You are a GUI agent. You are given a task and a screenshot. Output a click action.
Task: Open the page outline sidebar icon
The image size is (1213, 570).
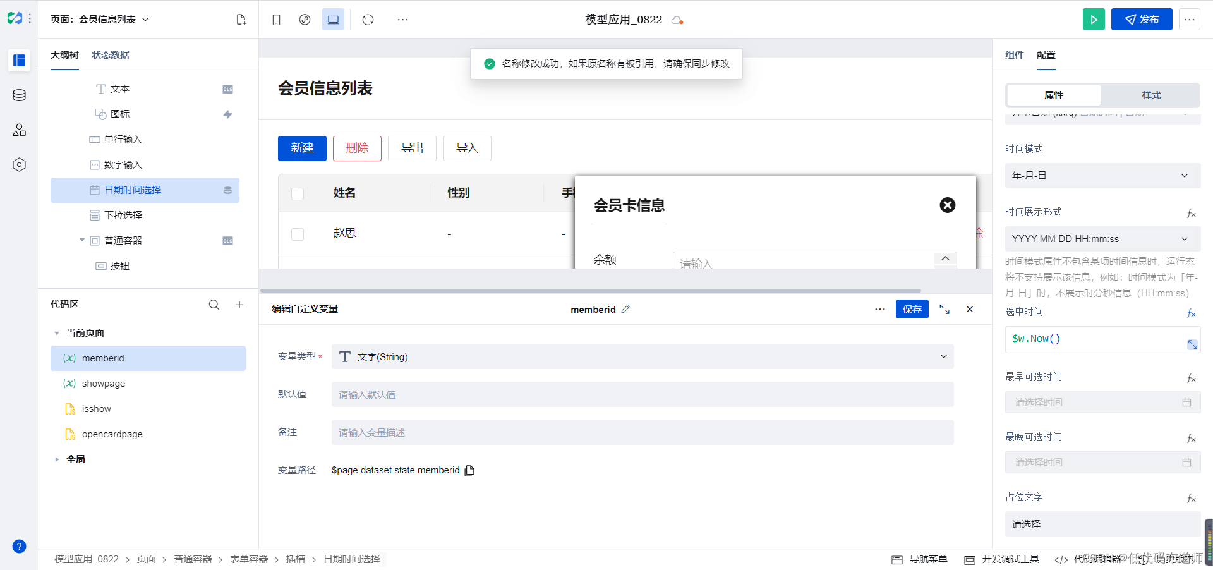tap(20, 60)
